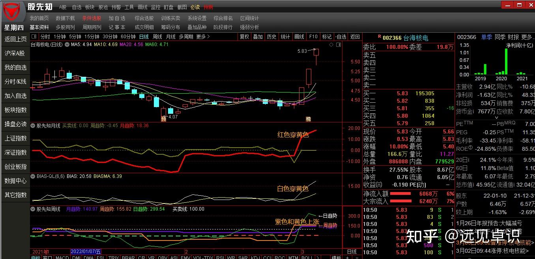Click the 模板 button at chart bottom
This screenshot has height=259, width=535.
[336, 258]
